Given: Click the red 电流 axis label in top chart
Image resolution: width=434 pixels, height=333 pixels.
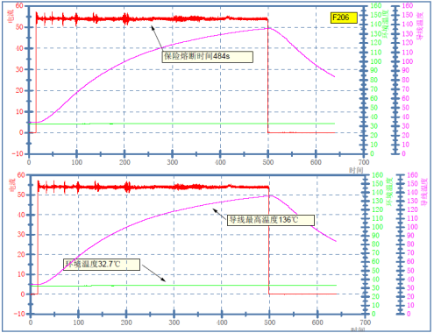Looking at the screenshot, I should point(11,17).
